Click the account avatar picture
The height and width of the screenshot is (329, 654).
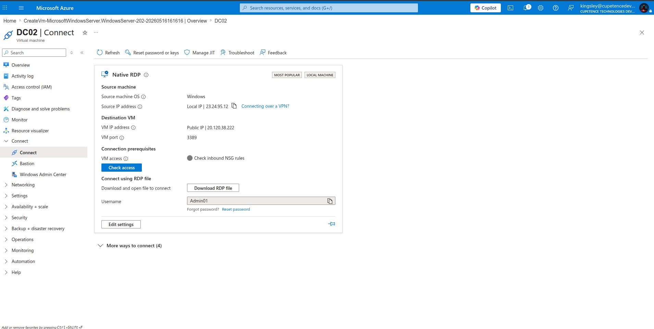(x=644, y=8)
